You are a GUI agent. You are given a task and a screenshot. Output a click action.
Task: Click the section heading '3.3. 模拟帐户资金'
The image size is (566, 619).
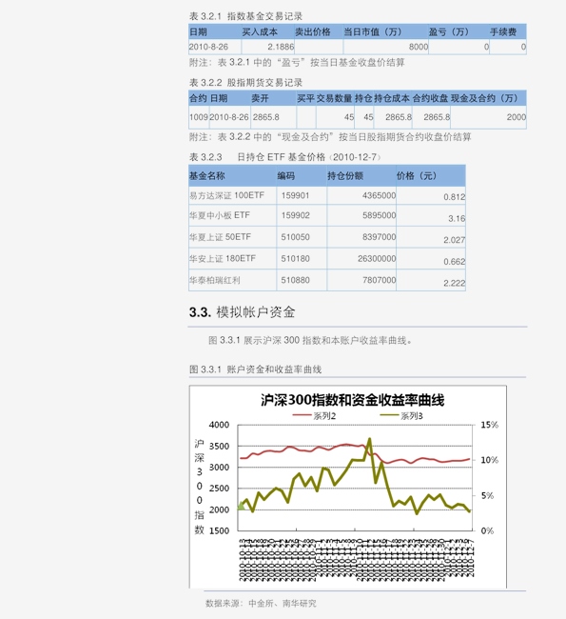pos(243,312)
